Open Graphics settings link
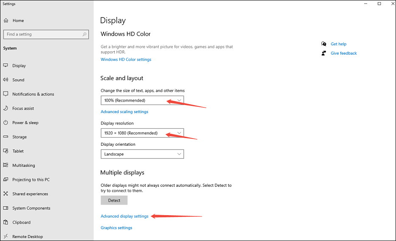396x241 pixels. click(x=116, y=227)
